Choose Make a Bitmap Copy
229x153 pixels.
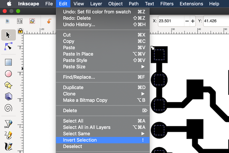[103, 100]
